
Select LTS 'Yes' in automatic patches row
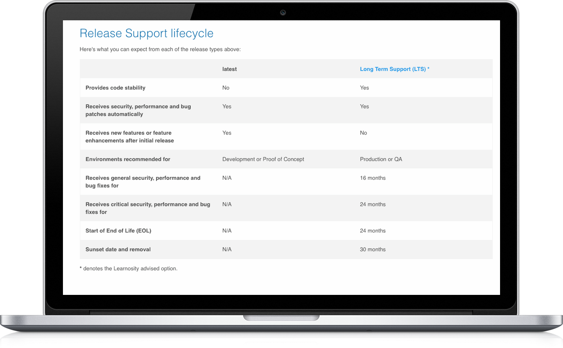(364, 107)
